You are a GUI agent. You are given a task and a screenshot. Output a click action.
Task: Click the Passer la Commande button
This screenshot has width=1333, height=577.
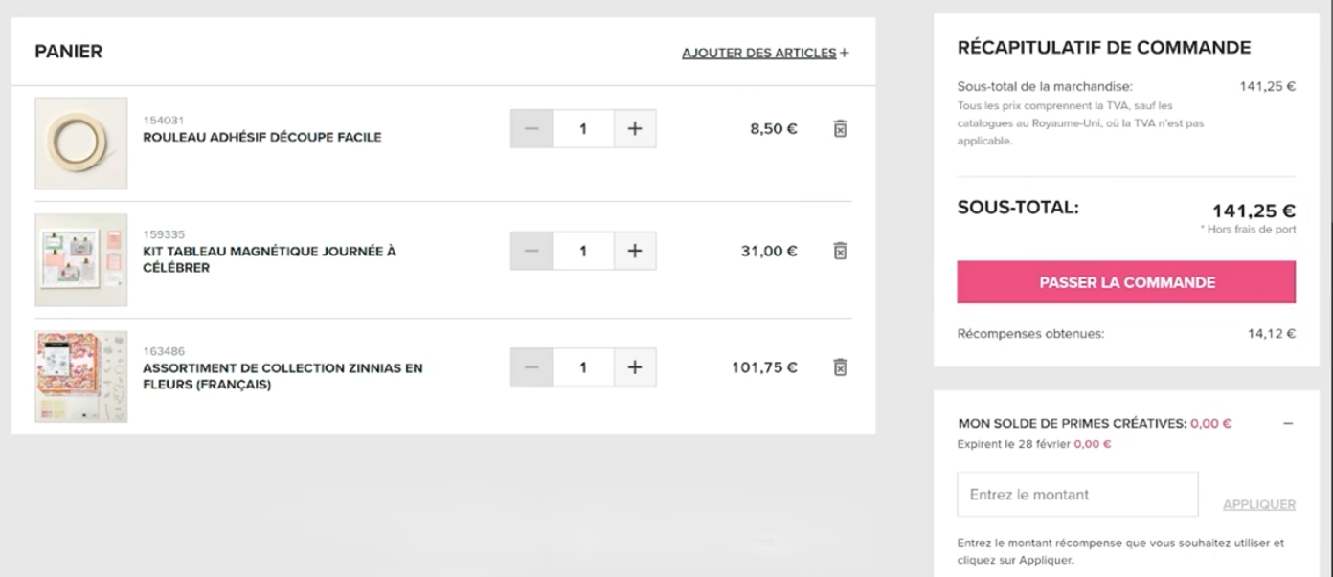1127,282
